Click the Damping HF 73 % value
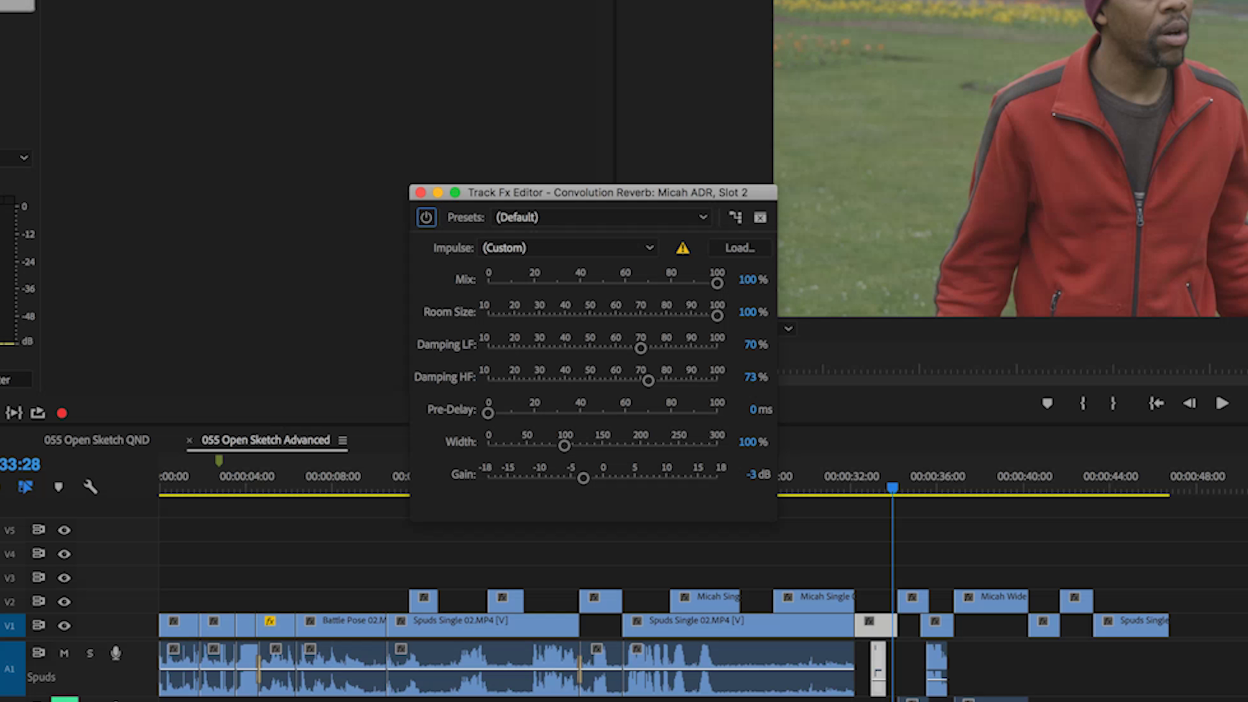This screenshot has height=702, width=1248. (x=756, y=377)
